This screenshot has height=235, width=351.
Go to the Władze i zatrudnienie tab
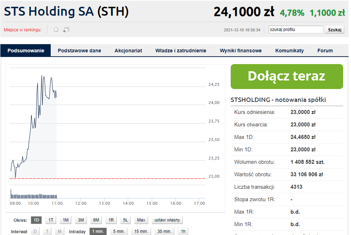click(181, 51)
